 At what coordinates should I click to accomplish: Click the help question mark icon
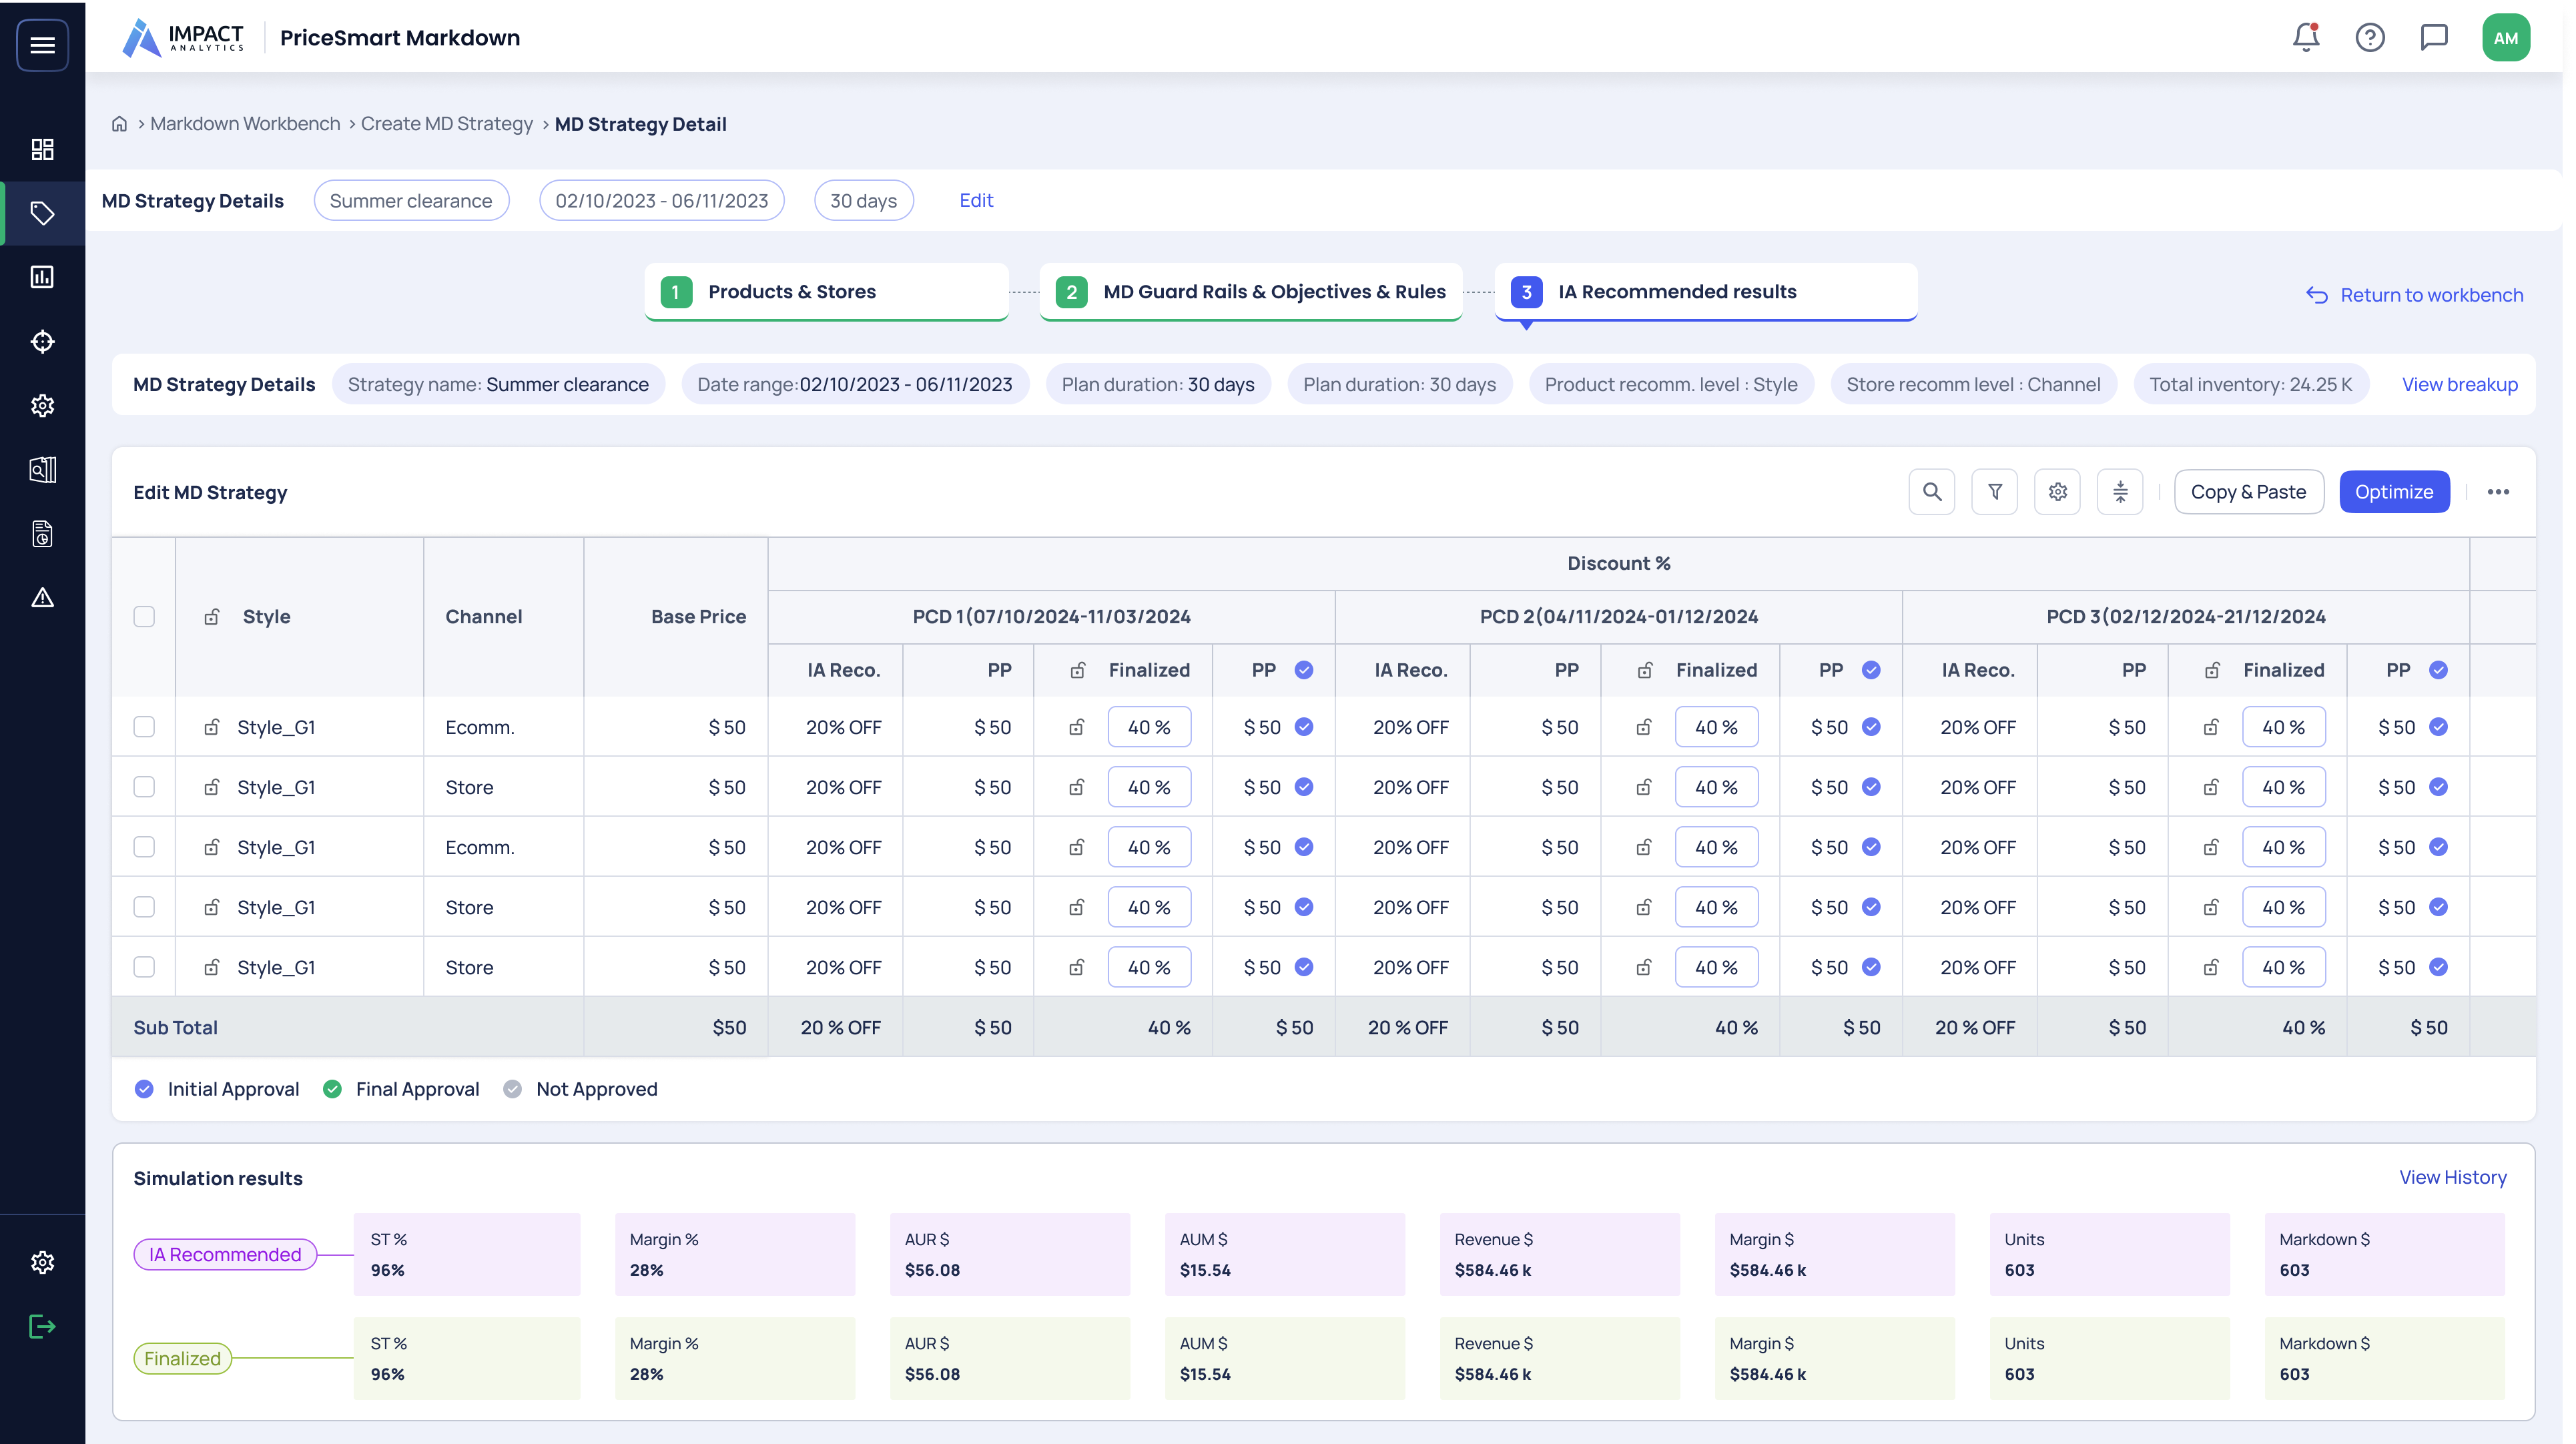[2370, 38]
